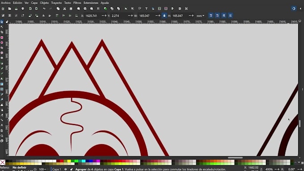Toggle Capa 1 layer visibility in status bar
The width and height of the screenshot is (304, 171).
(66, 169)
